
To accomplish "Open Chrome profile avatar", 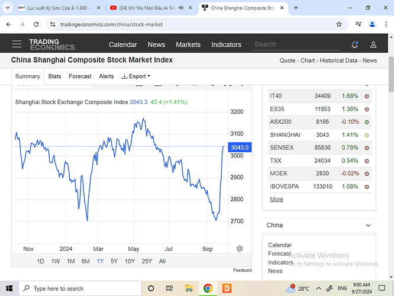I will 372,24.
